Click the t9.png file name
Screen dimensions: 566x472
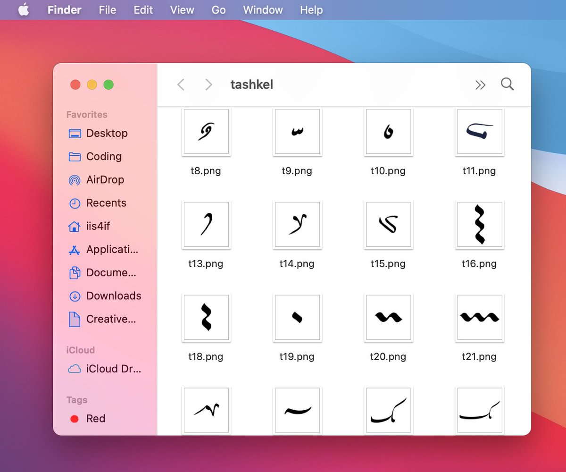pos(297,171)
